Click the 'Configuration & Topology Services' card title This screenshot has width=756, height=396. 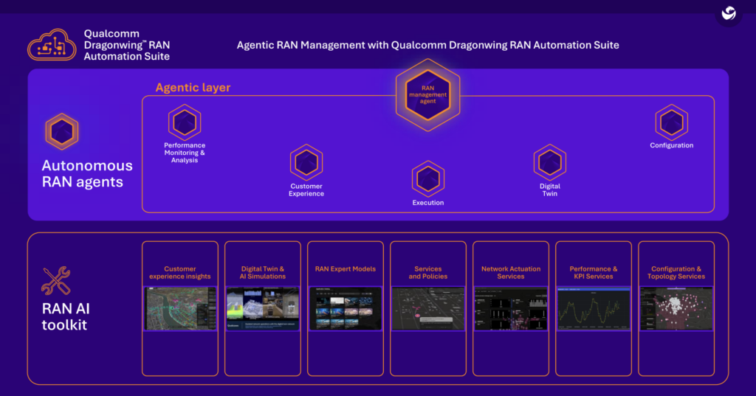coord(676,273)
